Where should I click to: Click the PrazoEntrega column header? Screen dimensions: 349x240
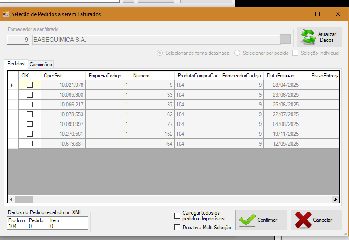324,76
